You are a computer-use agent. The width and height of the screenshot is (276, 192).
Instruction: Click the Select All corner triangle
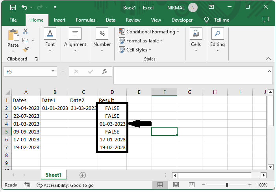coord(8,92)
